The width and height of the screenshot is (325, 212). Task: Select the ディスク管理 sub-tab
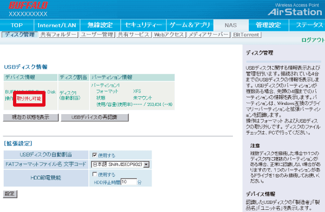19,35
